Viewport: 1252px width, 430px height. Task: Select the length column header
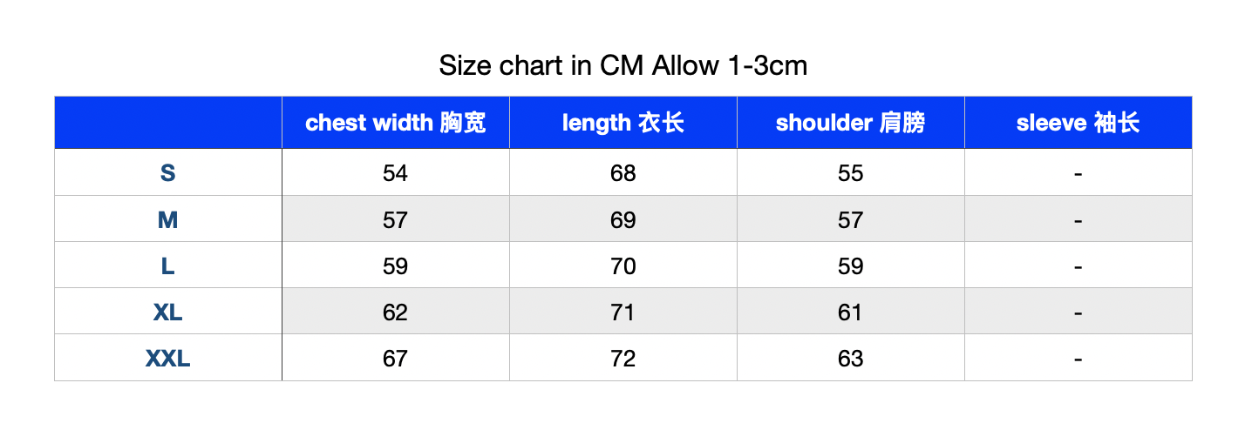click(623, 123)
